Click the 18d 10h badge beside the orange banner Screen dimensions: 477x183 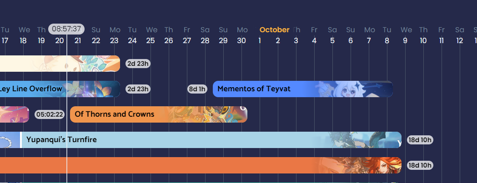(x=420, y=165)
